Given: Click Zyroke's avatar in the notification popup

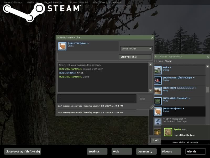Looking at the screenshot, I should (x=168, y=132).
